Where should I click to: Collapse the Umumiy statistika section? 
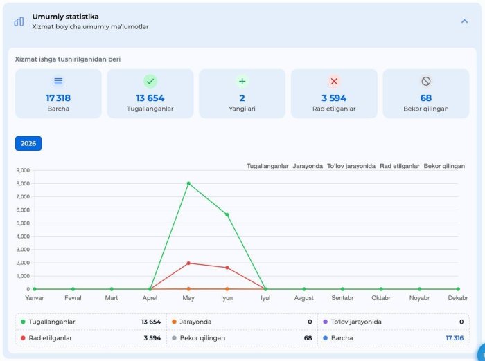(x=464, y=21)
